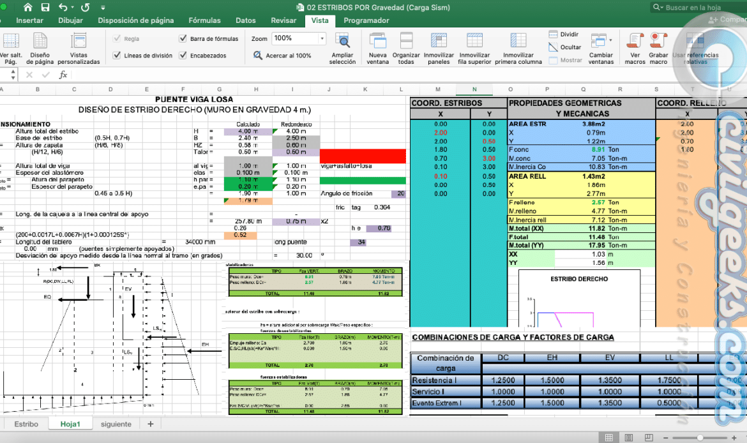This screenshot has height=443, width=747.
Task: Open a Nueva ventana
Action: 378,41
